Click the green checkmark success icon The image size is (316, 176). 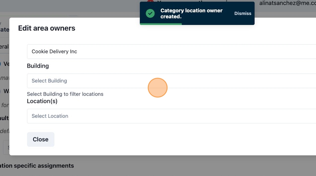150,13
